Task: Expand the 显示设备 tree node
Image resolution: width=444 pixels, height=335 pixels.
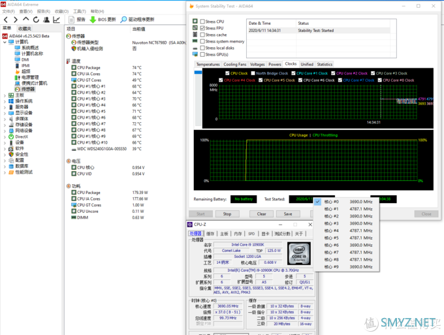Action: tap(5, 113)
